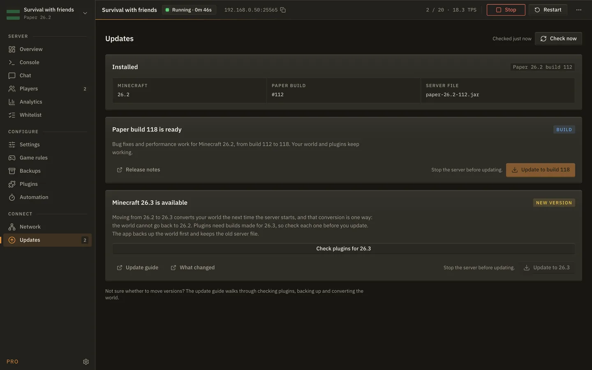Click the BUILD badge
The image size is (592, 370).
coord(564,129)
